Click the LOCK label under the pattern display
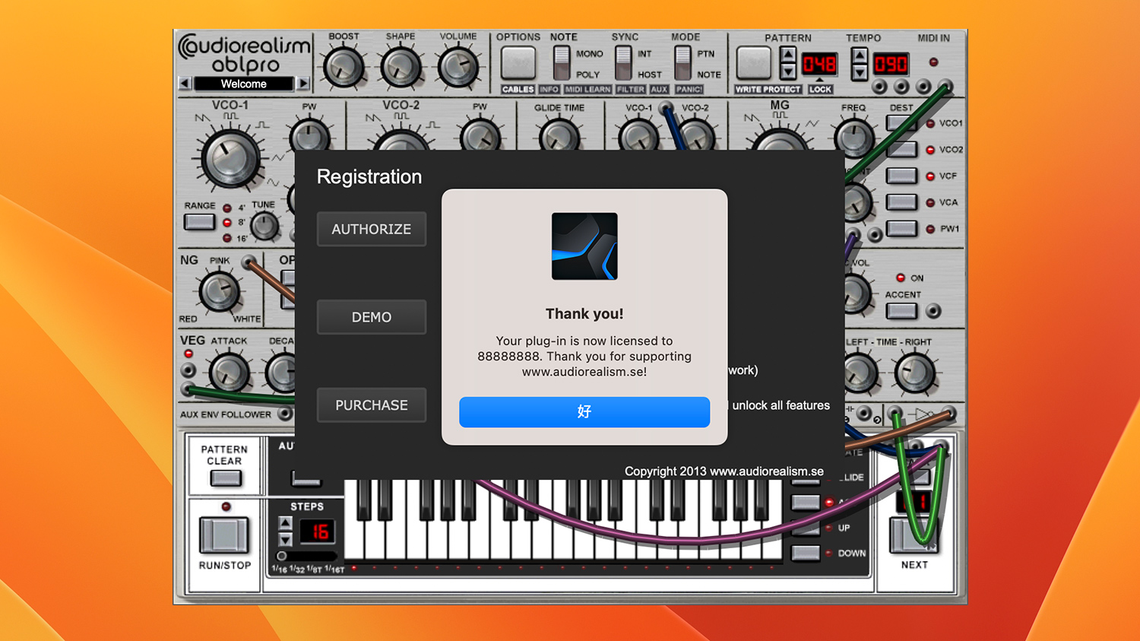The width and height of the screenshot is (1140, 641). coord(820,90)
